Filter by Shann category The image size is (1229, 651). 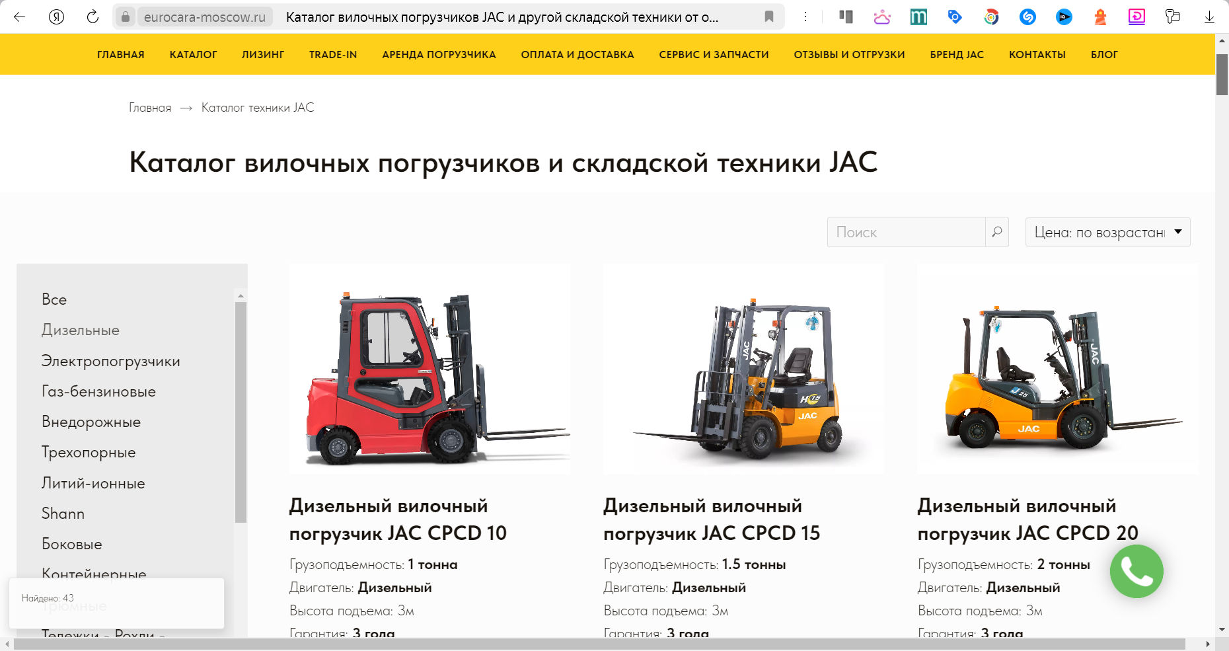[x=63, y=514]
